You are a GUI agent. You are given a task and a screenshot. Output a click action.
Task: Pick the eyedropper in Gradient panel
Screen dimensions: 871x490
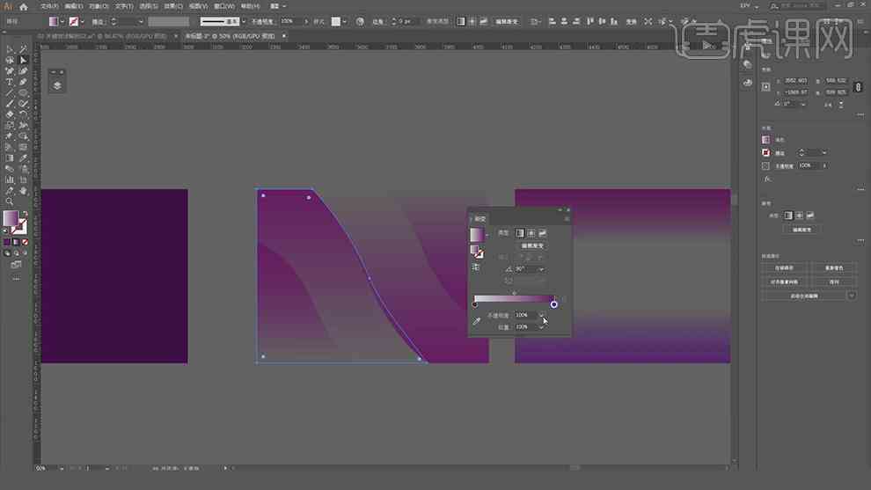(x=476, y=321)
